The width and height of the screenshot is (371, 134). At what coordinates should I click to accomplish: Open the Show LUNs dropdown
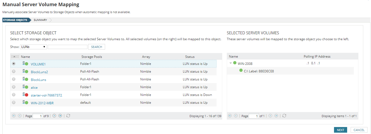[x=34, y=47]
